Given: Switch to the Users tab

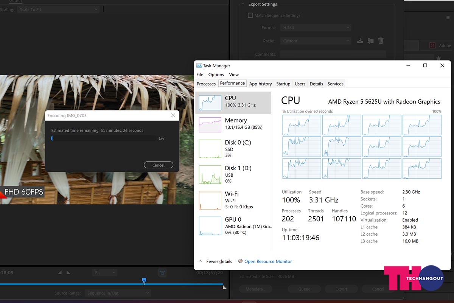Looking at the screenshot, I should [x=300, y=84].
